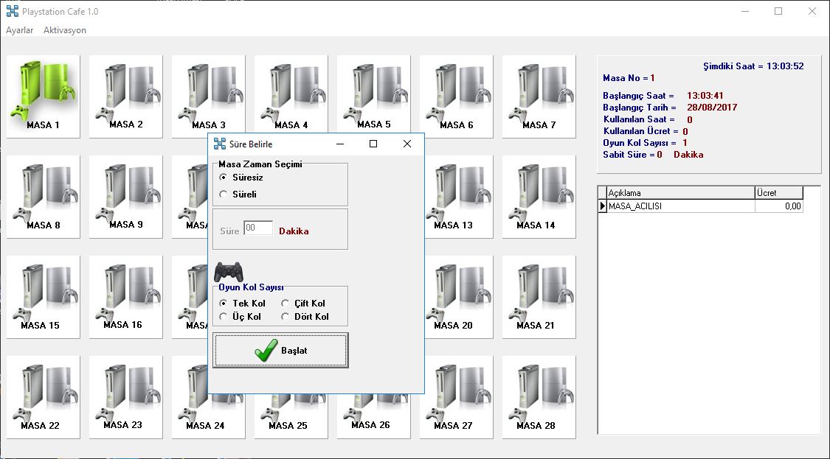830x459 pixels.
Task: Select the green MASA 1 console
Action: [44, 97]
